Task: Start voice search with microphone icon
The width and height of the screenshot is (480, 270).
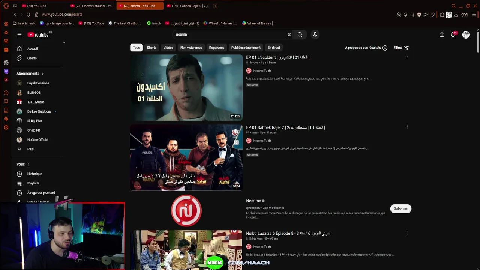Action: [x=315, y=34]
